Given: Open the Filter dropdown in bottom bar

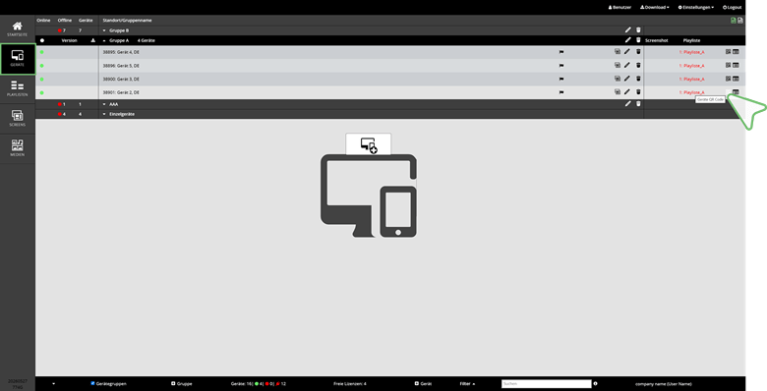Looking at the screenshot, I should tap(467, 384).
